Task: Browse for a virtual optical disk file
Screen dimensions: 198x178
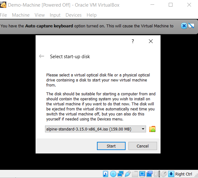Action: 152,129
